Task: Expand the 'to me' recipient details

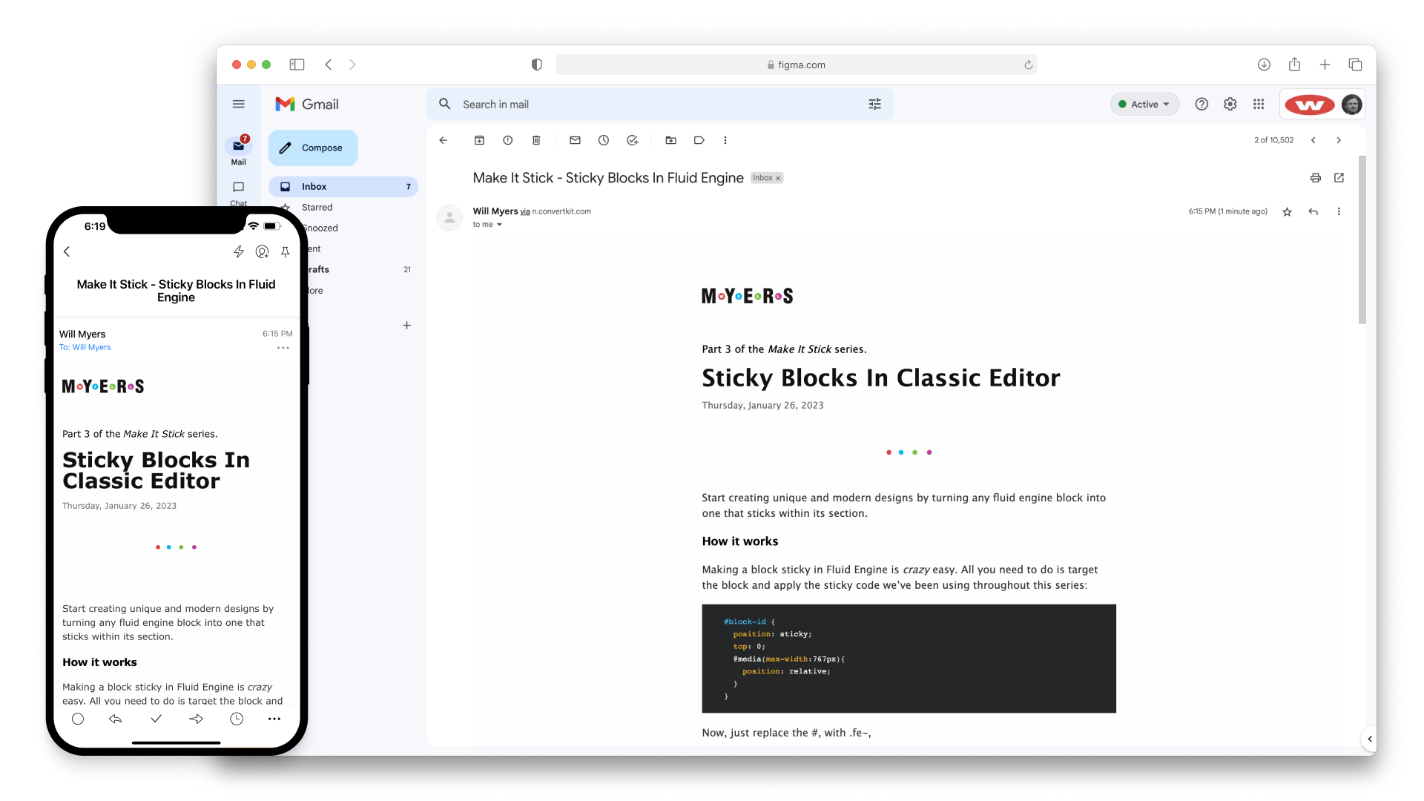Action: pyautogui.click(x=487, y=224)
